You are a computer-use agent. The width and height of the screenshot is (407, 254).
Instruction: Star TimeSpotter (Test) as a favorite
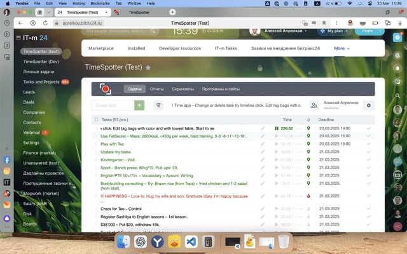pyautogui.click(x=148, y=67)
